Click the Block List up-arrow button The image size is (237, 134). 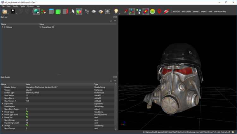(x=115, y=21)
